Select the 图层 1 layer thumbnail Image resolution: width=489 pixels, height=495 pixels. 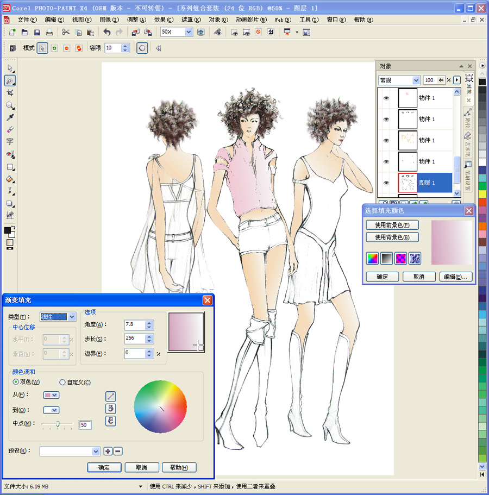pos(407,183)
